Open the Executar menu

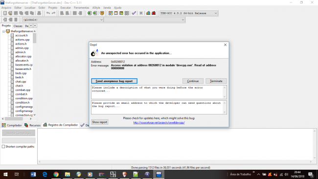pyautogui.click(x=66, y=7)
